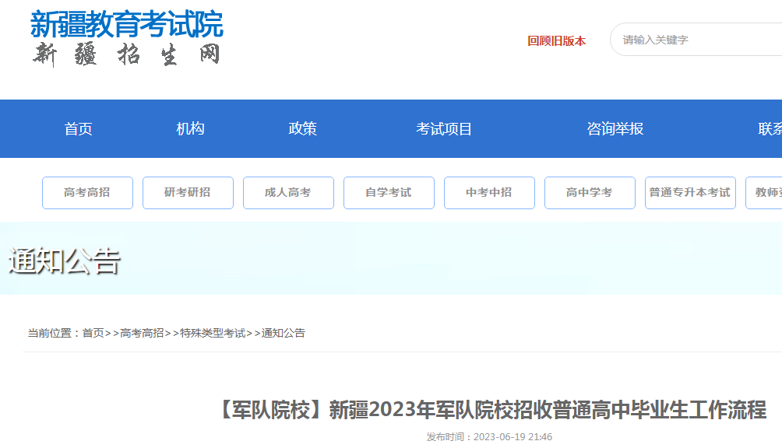
Task: Open the 咨询举报 menu item
Action: coord(615,129)
